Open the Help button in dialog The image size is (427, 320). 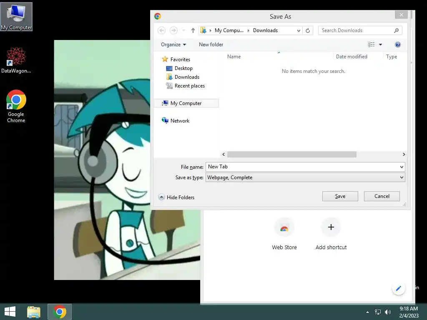397,45
